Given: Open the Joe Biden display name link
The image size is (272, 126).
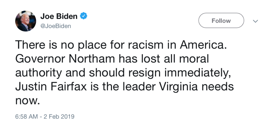Looking at the screenshot, I should point(59,16).
